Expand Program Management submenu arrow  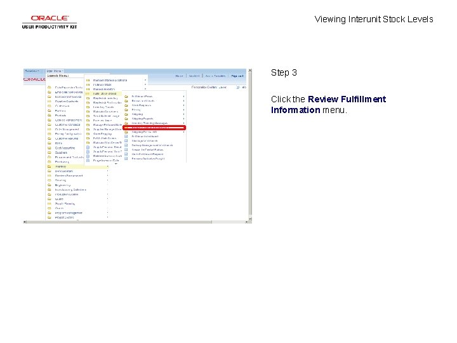(x=107, y=213)
